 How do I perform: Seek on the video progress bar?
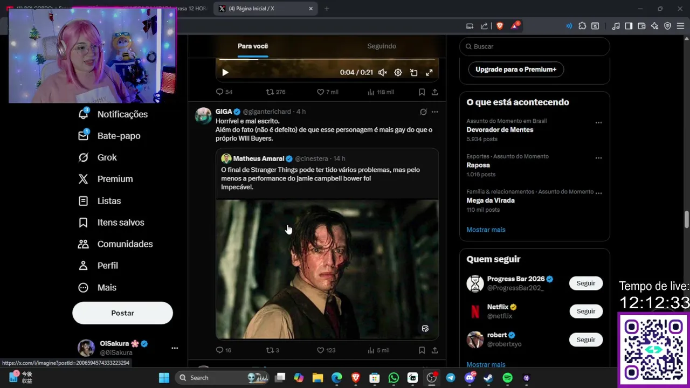[327, 59]
